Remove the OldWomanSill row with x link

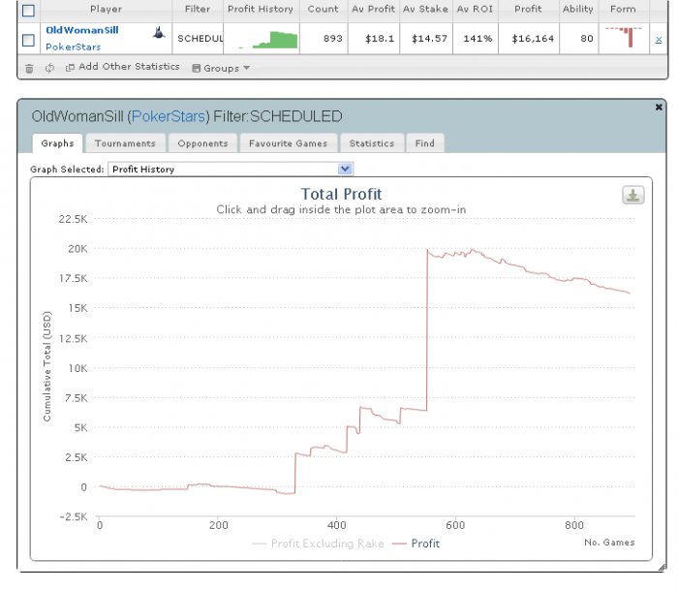(659, 40)
